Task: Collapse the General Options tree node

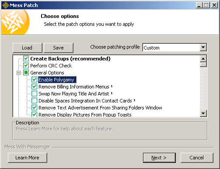Action: pos(18,73)
